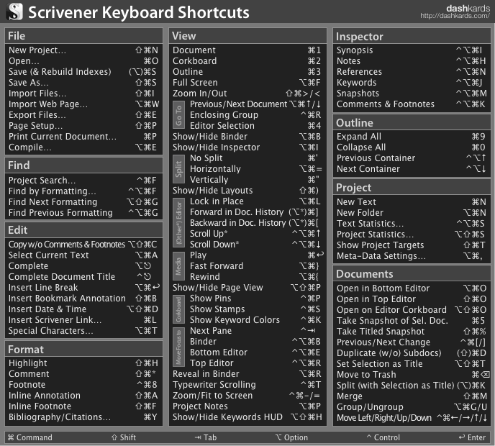The image size is (495, 446).
Task: Click the Full Screen row
Action: click(247, 83)
